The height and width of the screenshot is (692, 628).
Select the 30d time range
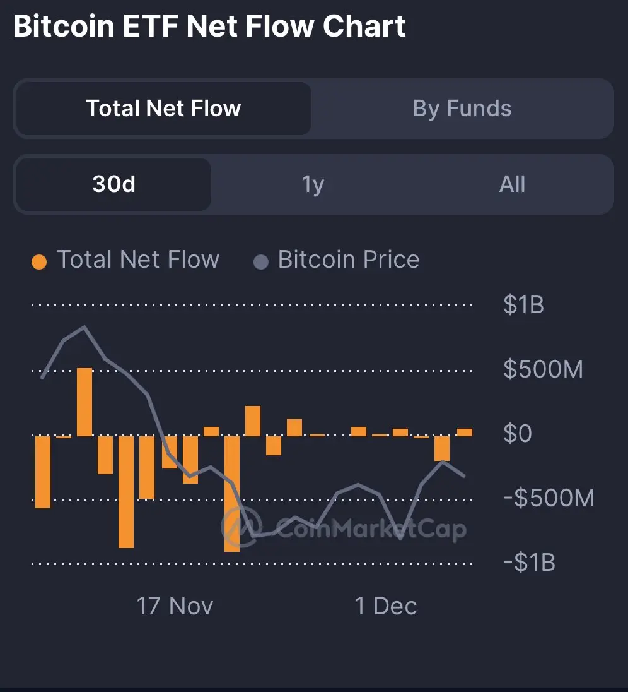pyautogui.click(x=113, y=184)
